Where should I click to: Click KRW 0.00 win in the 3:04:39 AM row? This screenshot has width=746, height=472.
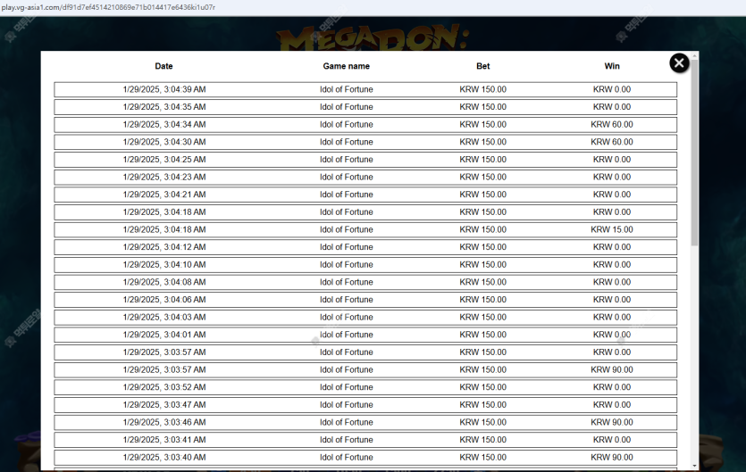[x=612, y=89]
